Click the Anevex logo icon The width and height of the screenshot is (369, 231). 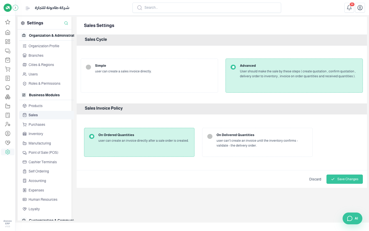pyautogui.click(x=8, y=8)
